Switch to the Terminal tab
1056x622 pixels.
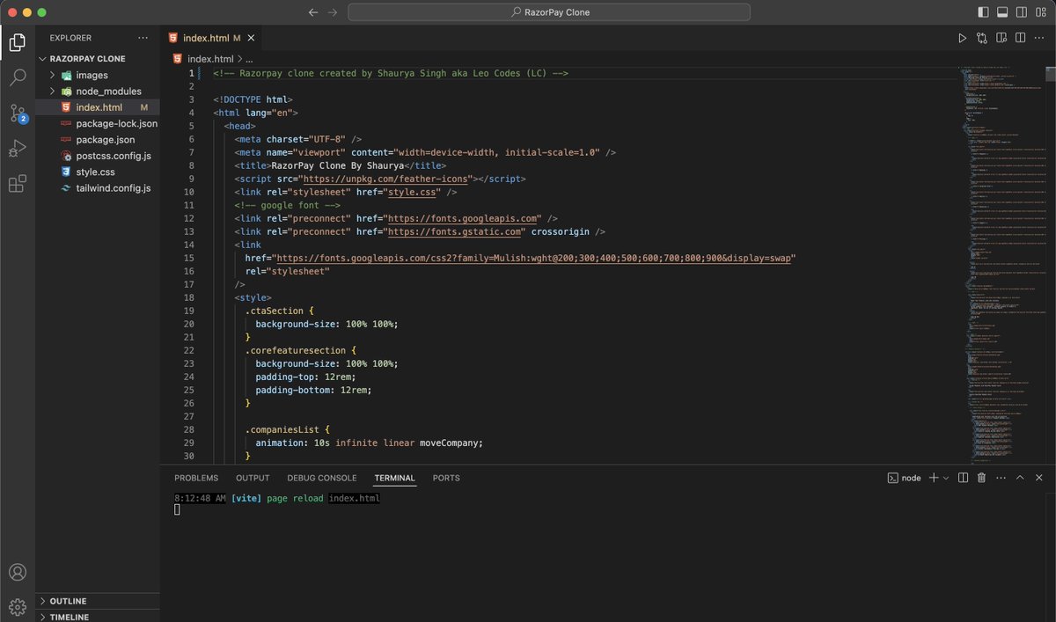coord(394,478)
